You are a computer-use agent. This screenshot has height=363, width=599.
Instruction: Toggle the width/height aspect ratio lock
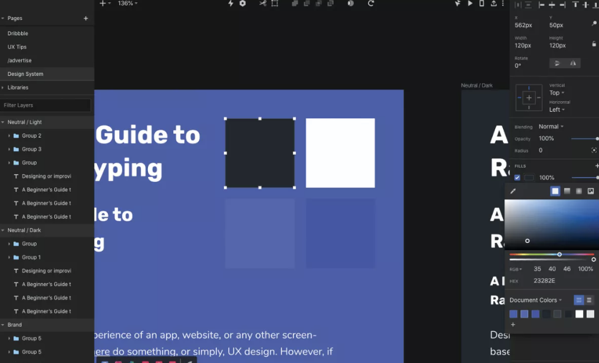(594, 44)
